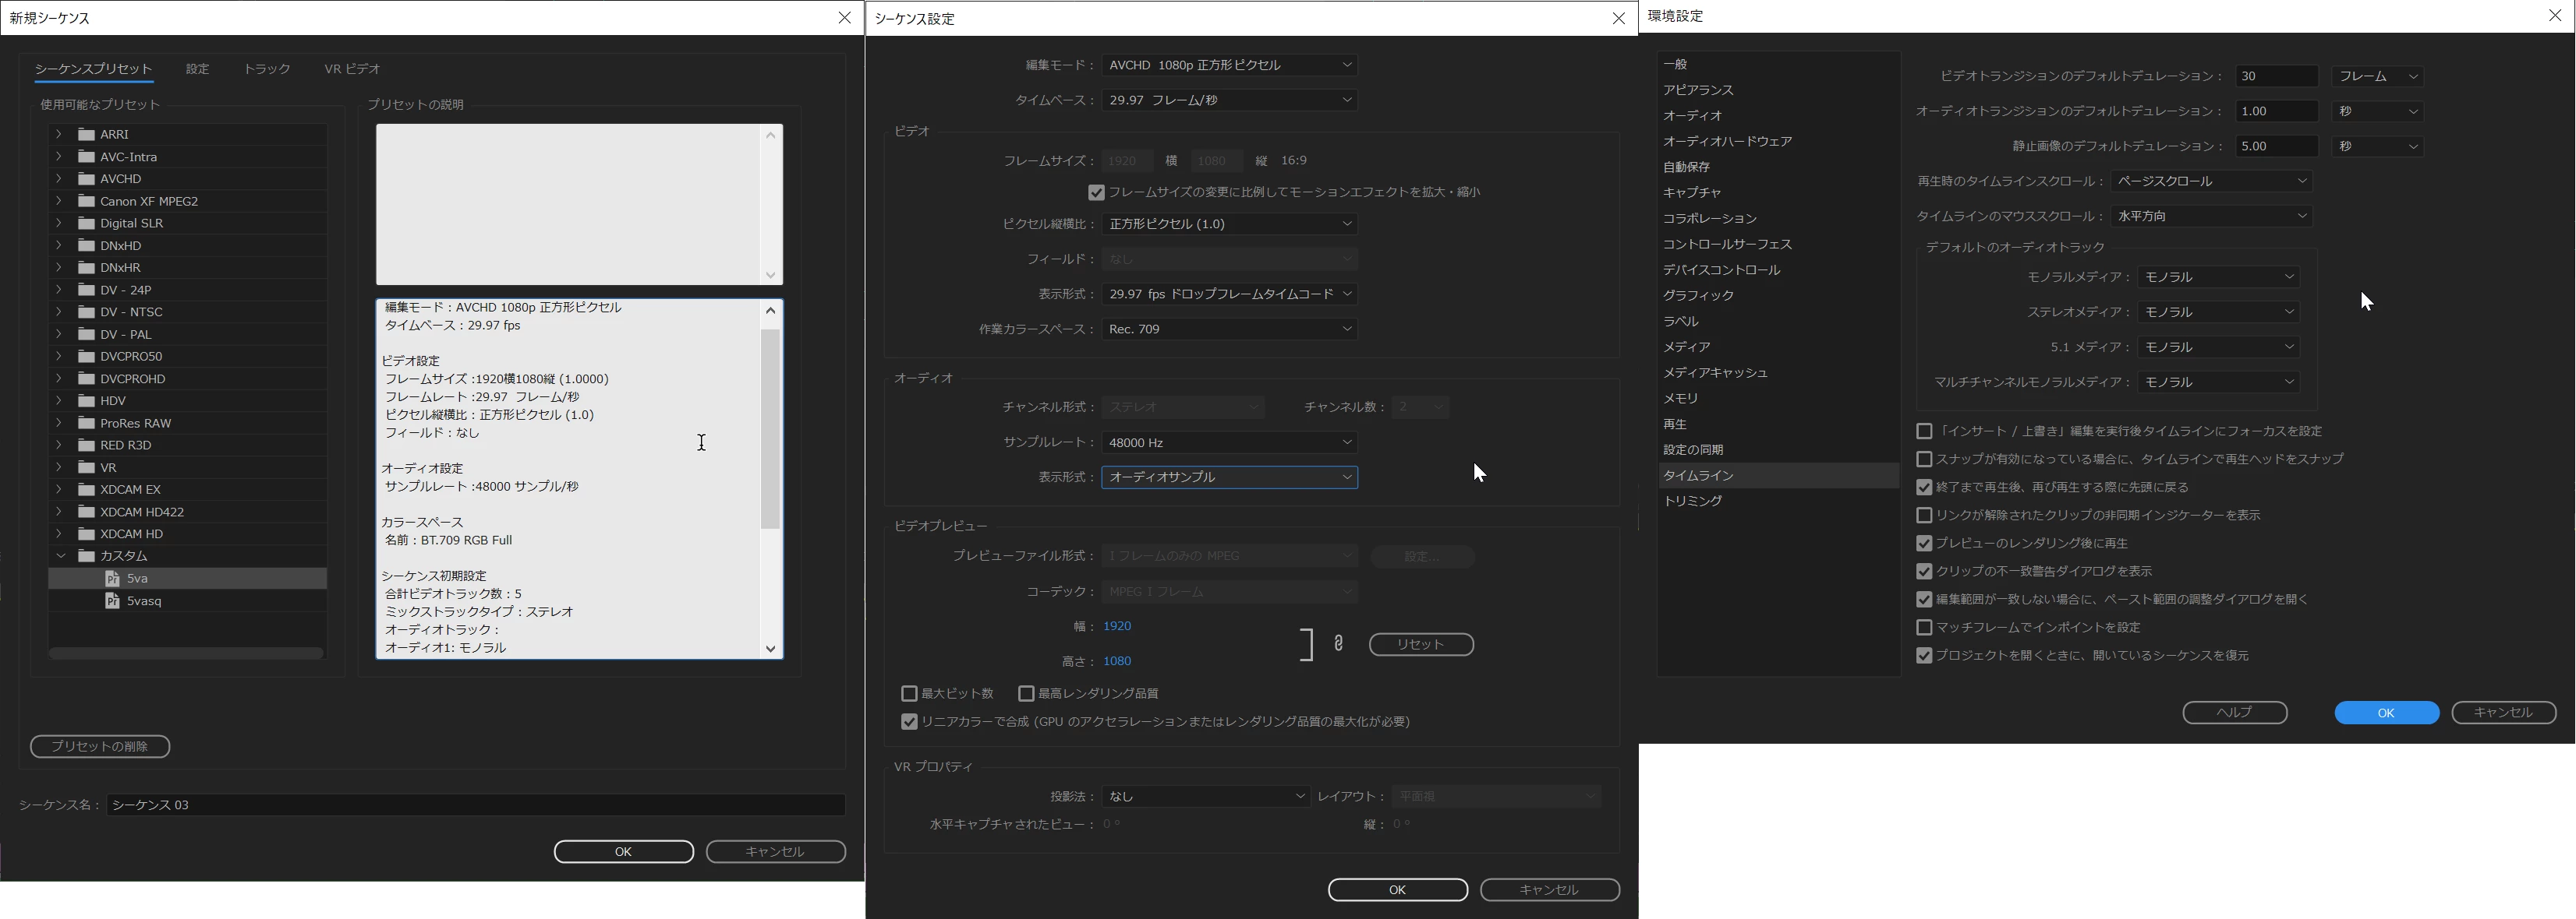This screenshot has width=2576, height=919.
Task: Click the preset description vertical scrollbar
Action: click(770, 430)
